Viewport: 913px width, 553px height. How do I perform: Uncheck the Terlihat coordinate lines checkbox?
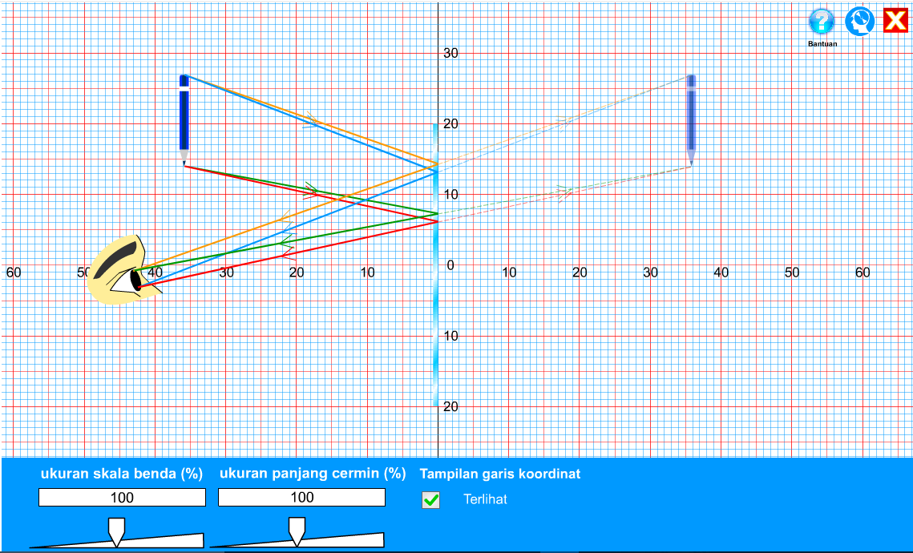[x=431, y=500]
